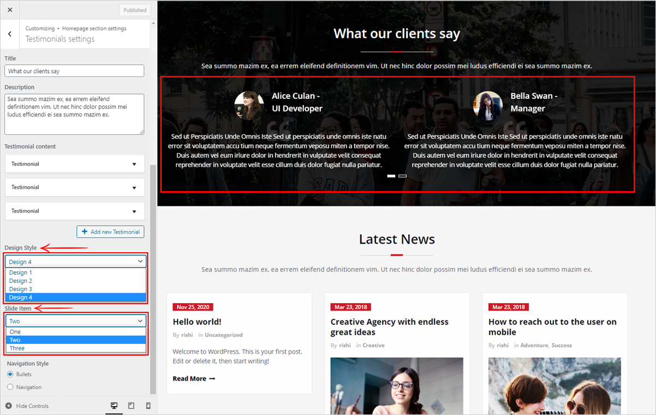Click the Nov 25, 2020 date badge

(193, 307)
